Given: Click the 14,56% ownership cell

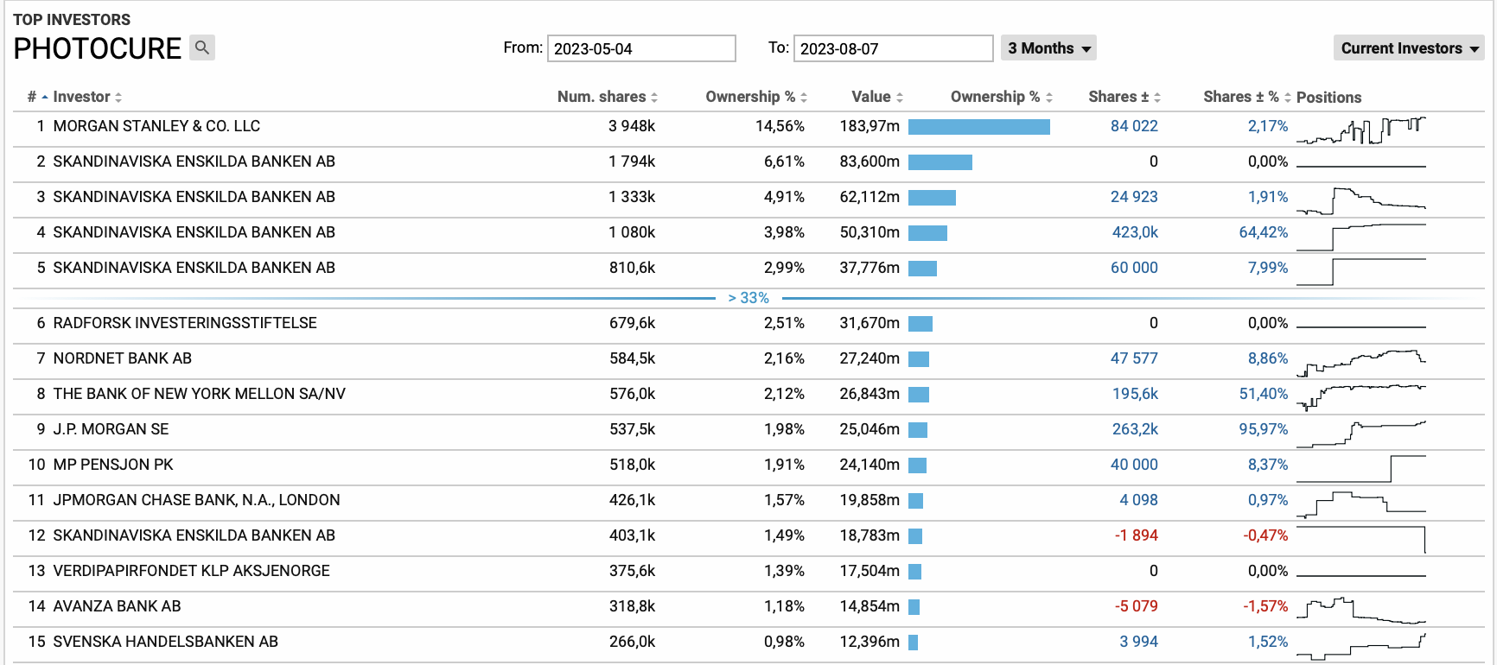Looking at the screenshot, I should point(780,126).
